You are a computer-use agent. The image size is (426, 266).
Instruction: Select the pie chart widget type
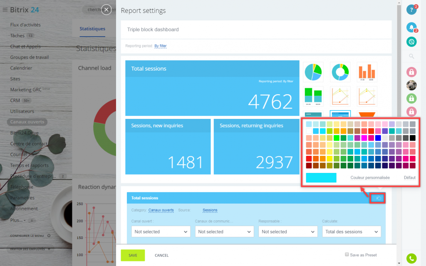(313, 72)
